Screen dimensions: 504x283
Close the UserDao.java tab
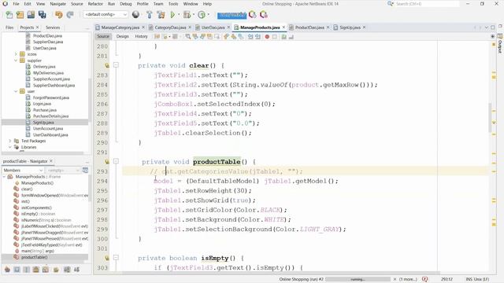(228, 28)
